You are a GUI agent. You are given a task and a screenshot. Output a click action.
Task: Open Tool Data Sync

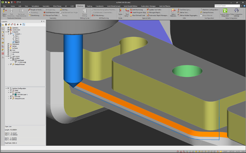pyautogui.click(x=184, y=10)
